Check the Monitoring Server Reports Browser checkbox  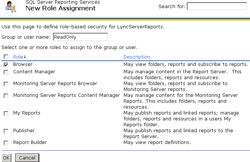6,84
